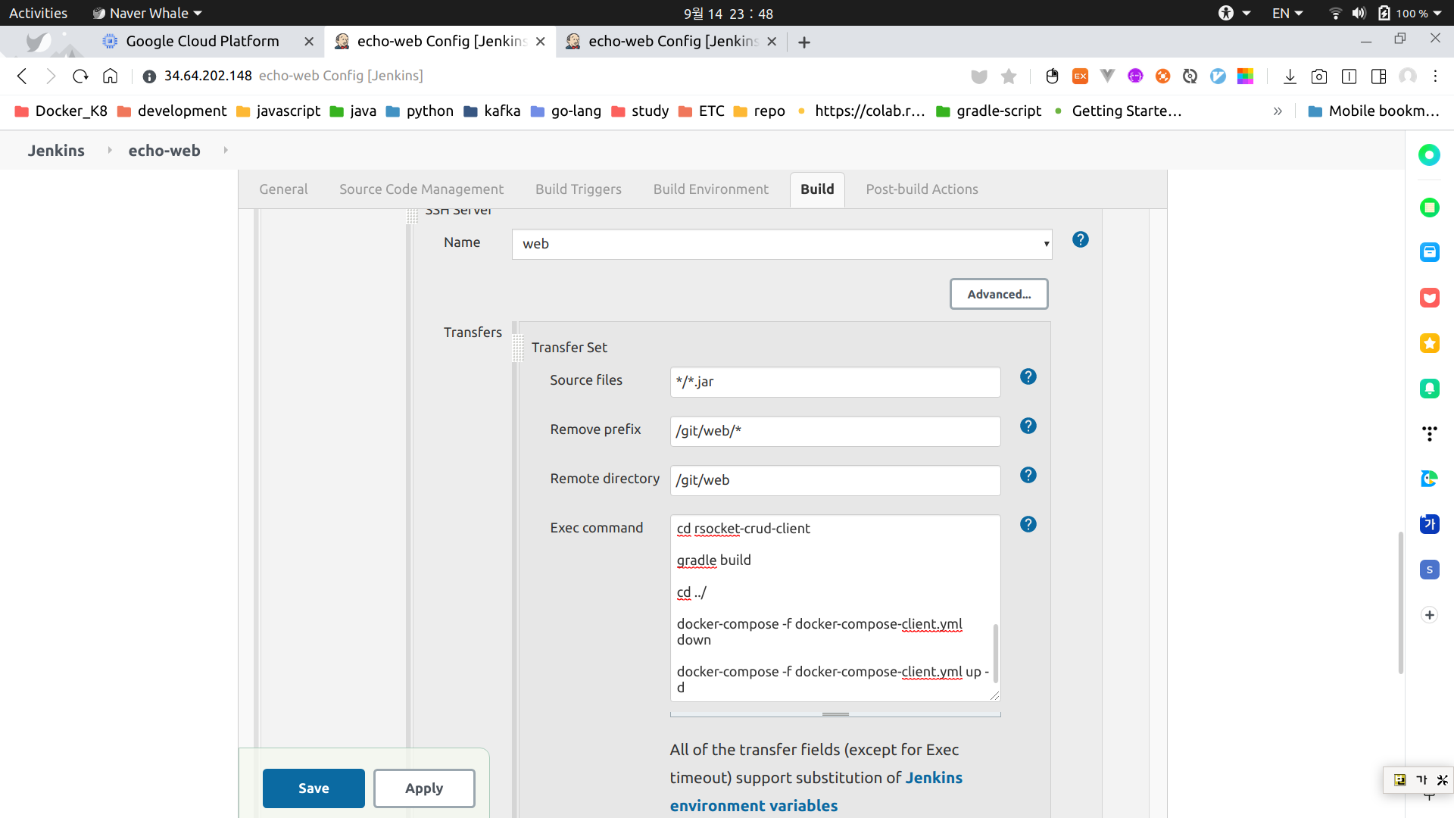1454x818 pixels.
Task: Reload the Jenkins config page
Action: coord(80,76)
